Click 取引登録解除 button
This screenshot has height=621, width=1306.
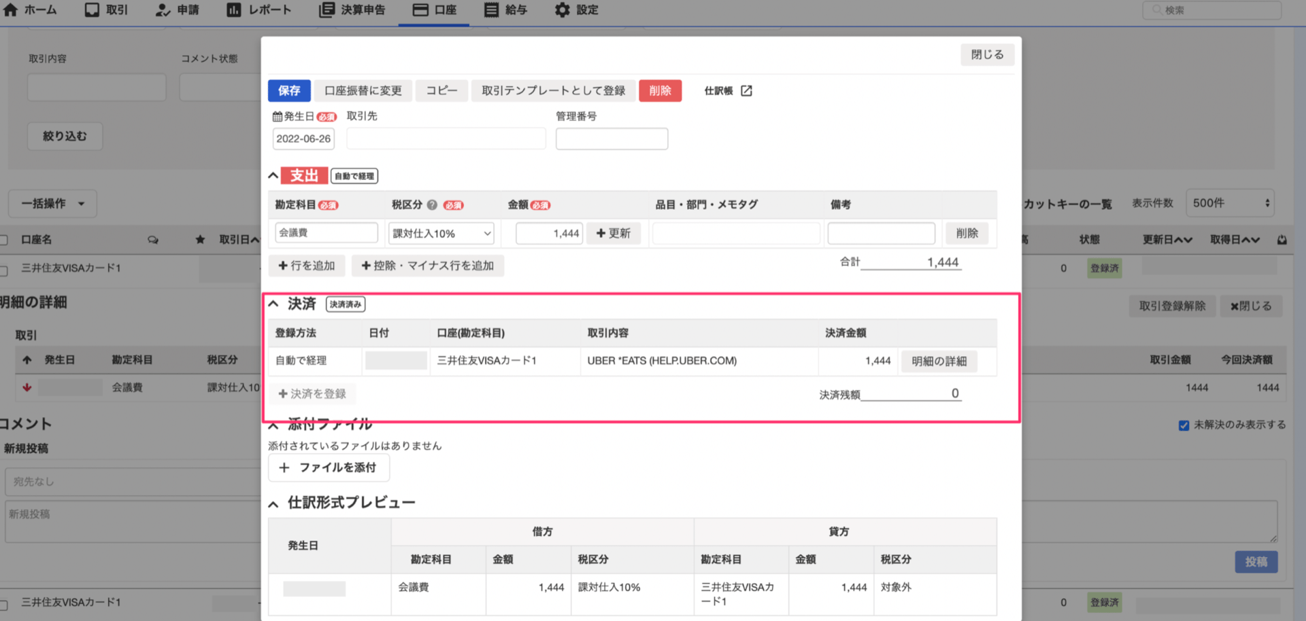(x=1172, y=306)
